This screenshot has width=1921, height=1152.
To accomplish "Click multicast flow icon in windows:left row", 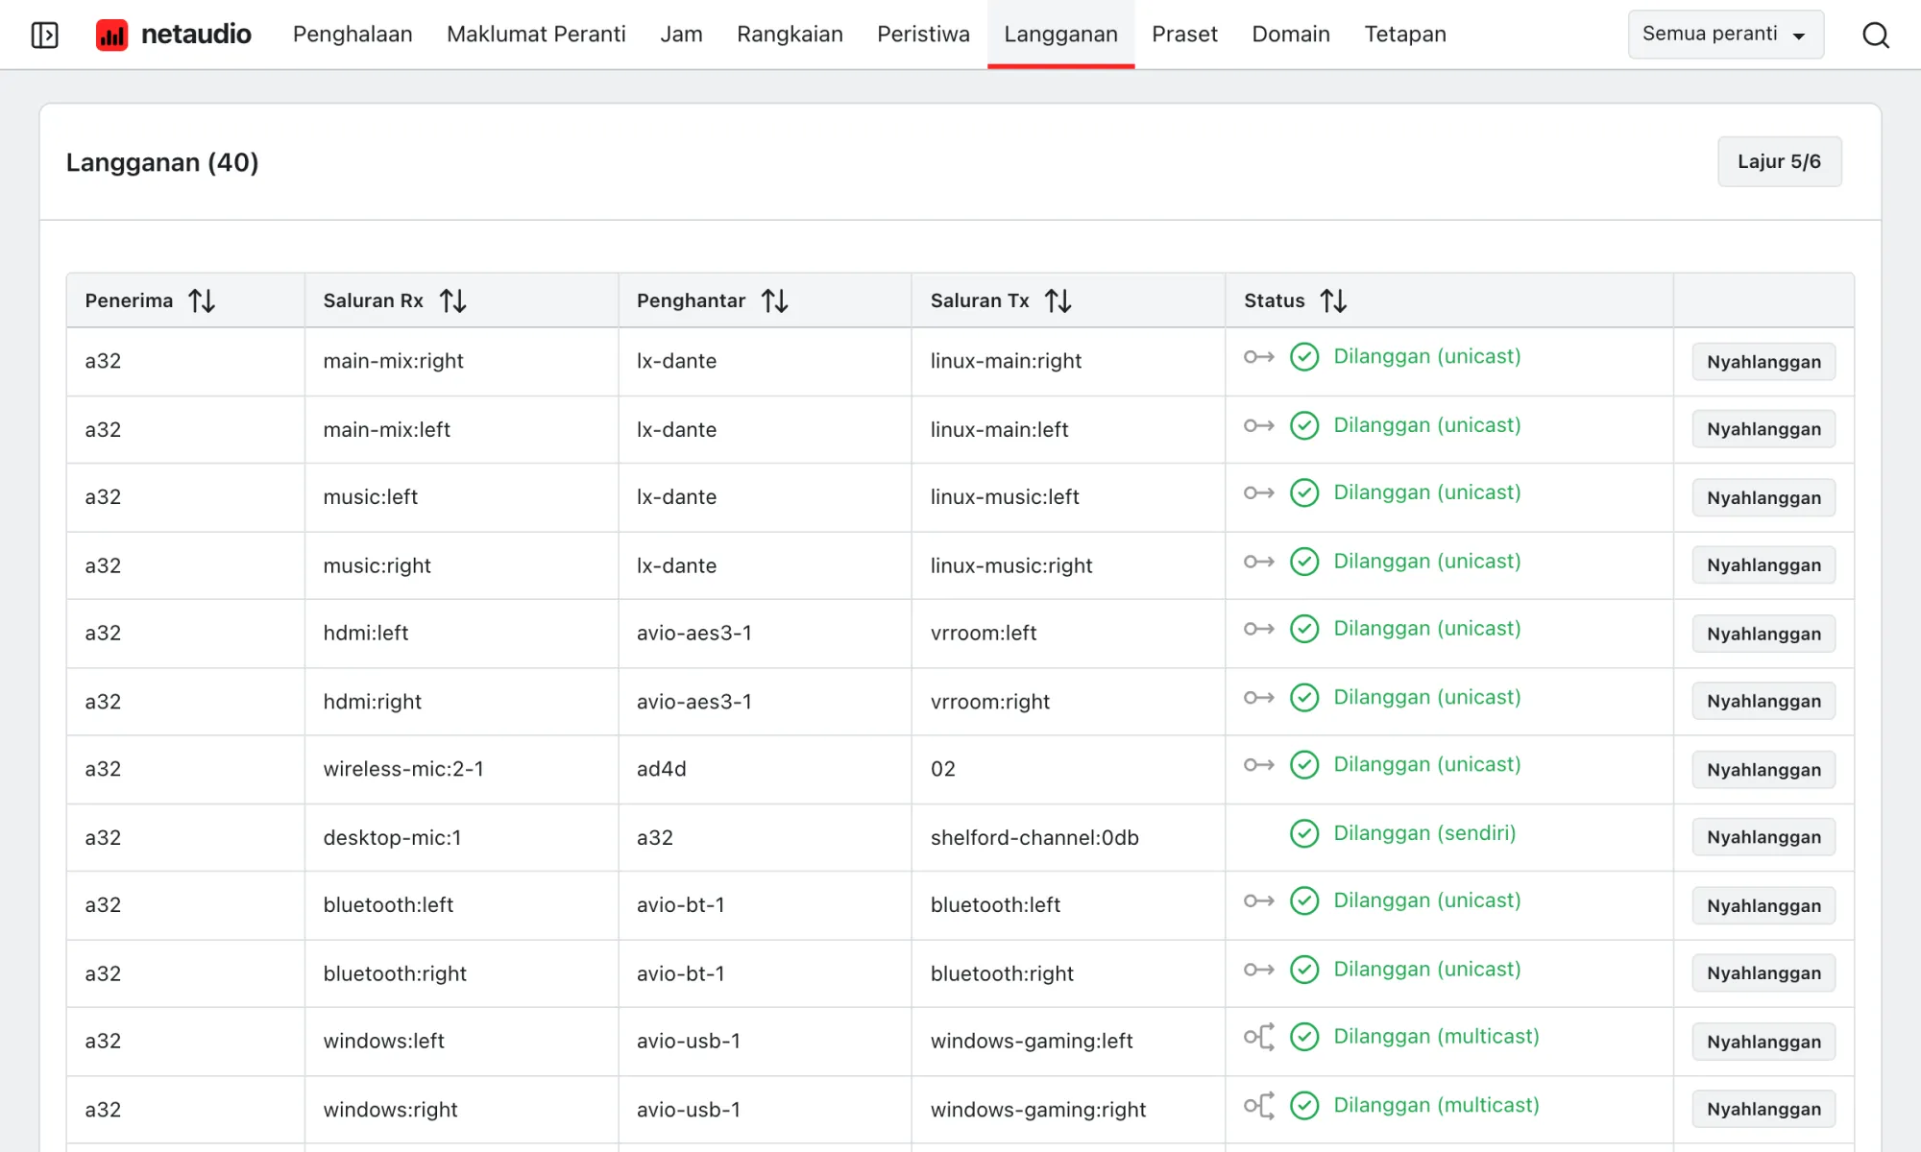I will click(1259, 1037).
